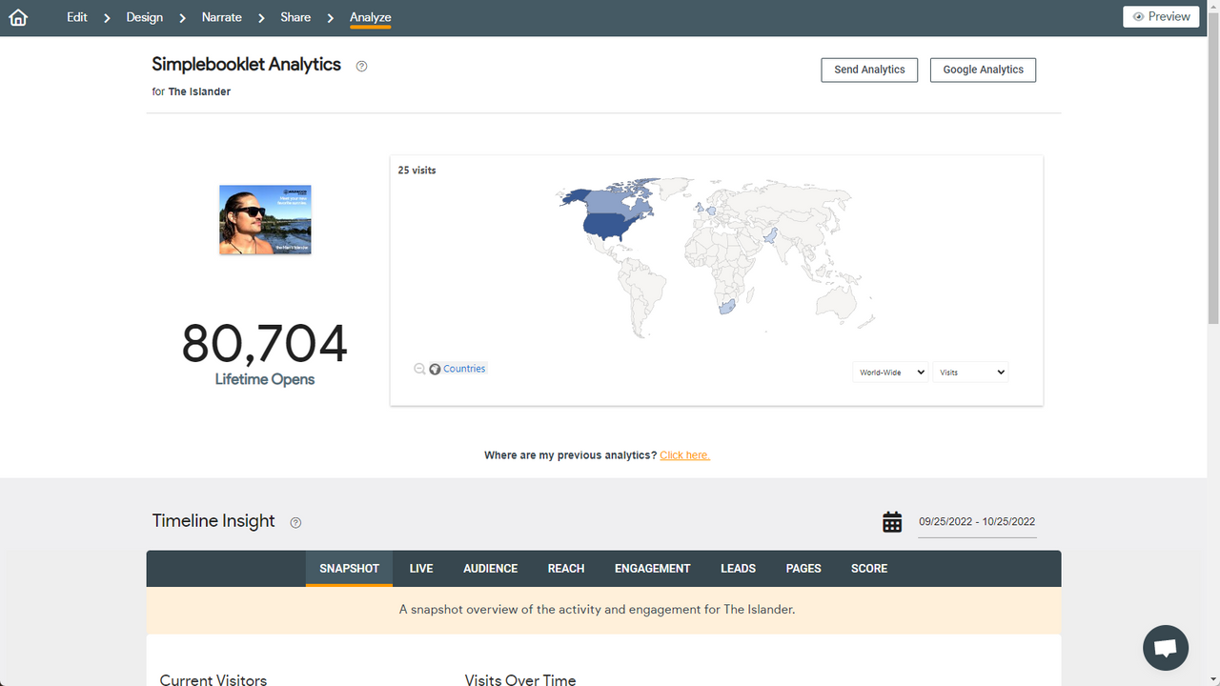Click the zoom-out magnifier on the map
Screen dimensions: 1220x686
point(419,369)
